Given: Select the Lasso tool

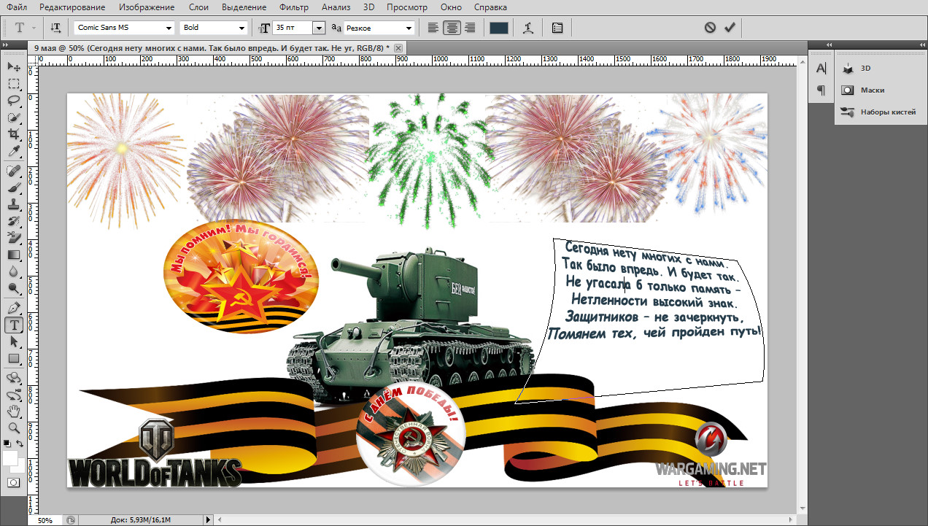Looking at the screenshot, I should (x=13, y=101).
